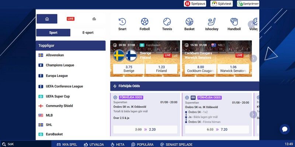Bet on Finland at 1.23 odds
Viewport: 295px width, 147px height.
point(162,69)
